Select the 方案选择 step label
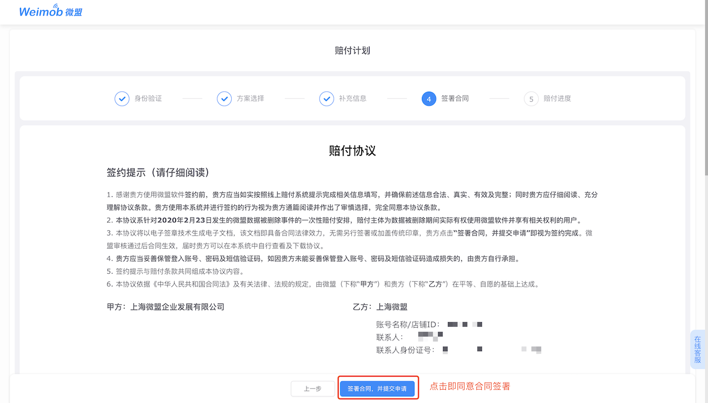Image resolution: width=708 pixels, height=403 pixels. 251,98
